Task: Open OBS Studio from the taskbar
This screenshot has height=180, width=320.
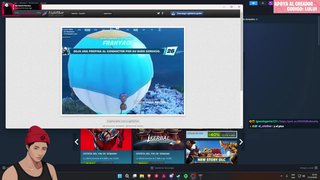Action: tap(193, 176)
